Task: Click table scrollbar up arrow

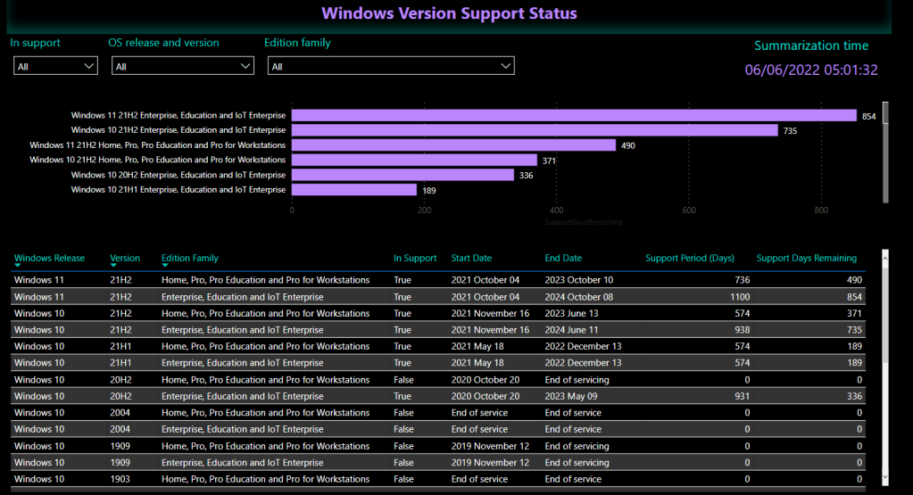Action: [884, 258]
